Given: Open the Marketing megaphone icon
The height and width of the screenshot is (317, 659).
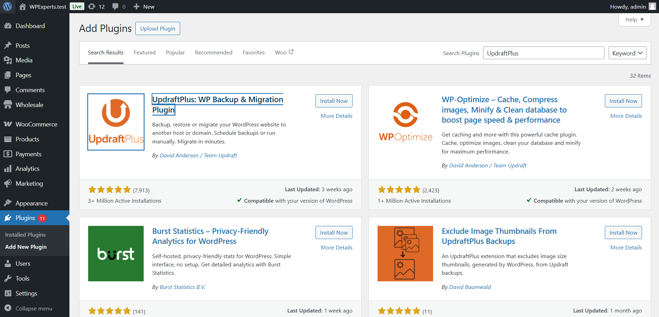Looking at the screenshot, I should (x=8, y=183).
